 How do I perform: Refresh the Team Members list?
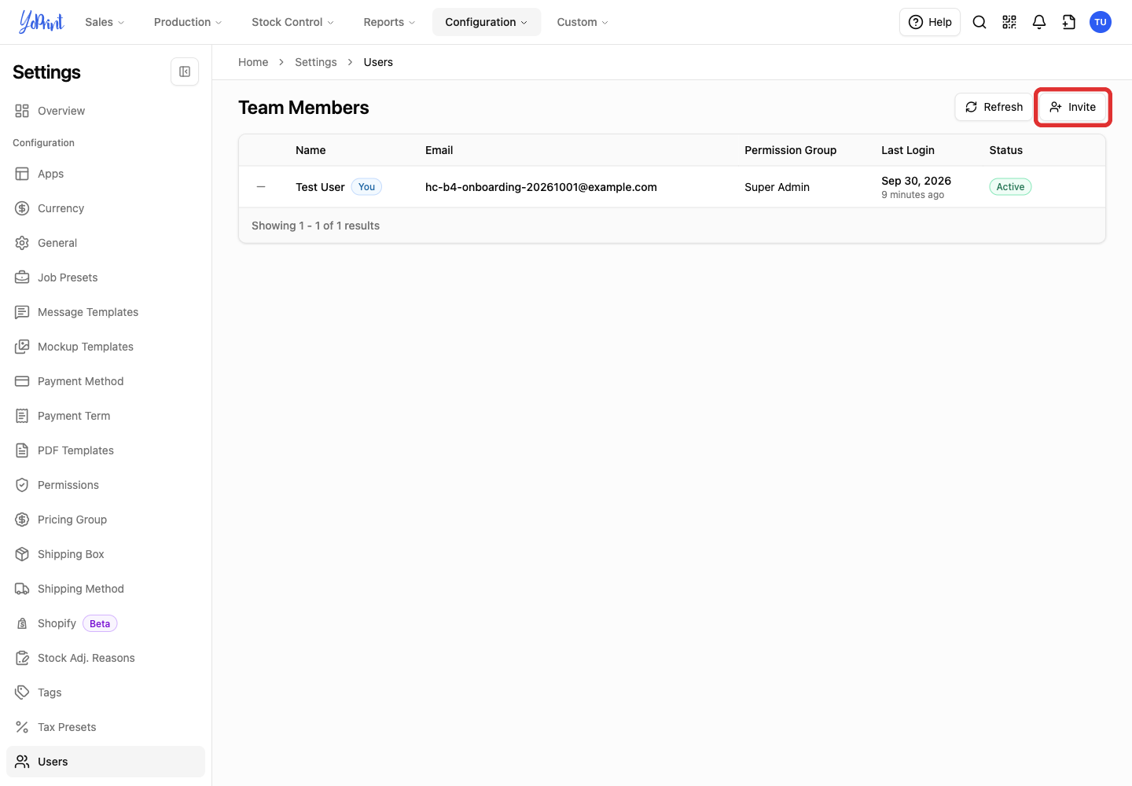pos(994,107)
